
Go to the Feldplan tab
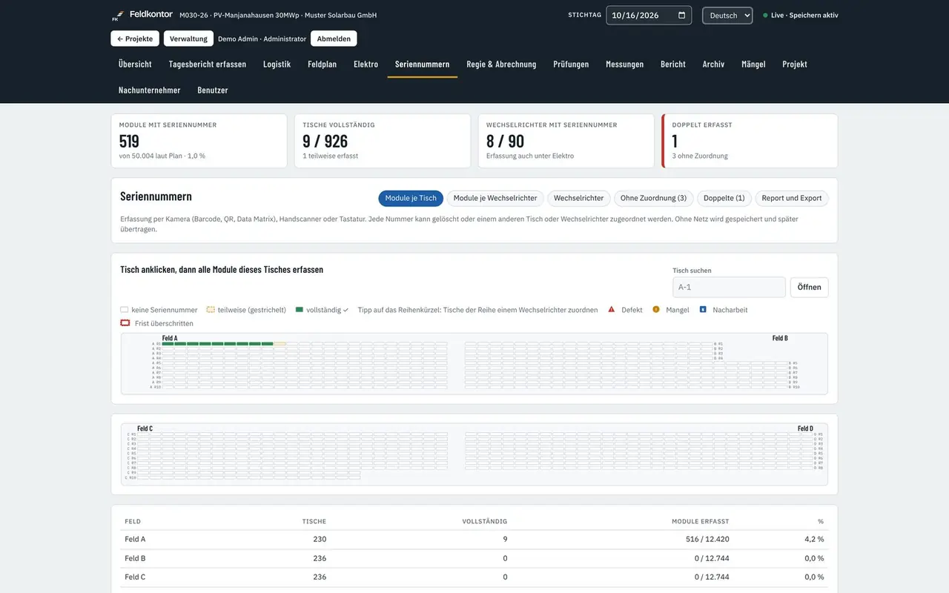click(322, 64)
